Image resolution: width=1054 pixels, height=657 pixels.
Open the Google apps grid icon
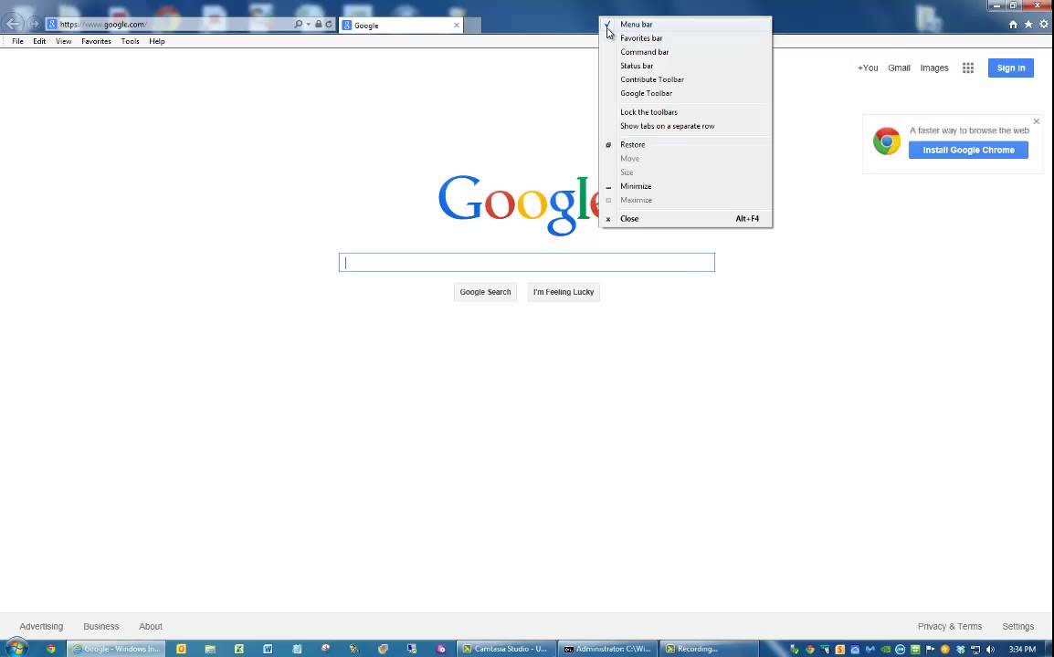(968, 68)
